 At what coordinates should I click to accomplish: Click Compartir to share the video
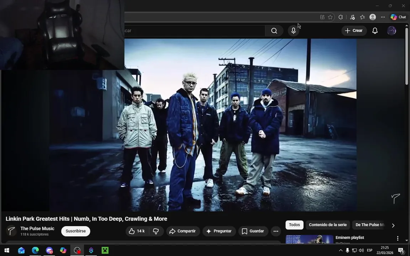point(183,231)
